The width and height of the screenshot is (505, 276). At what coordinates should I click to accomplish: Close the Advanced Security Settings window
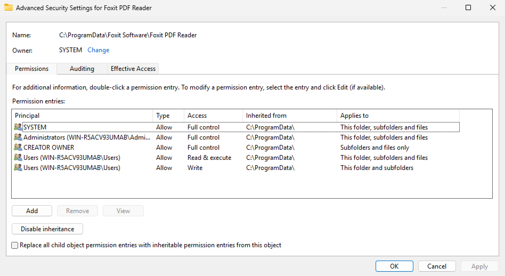493,7
